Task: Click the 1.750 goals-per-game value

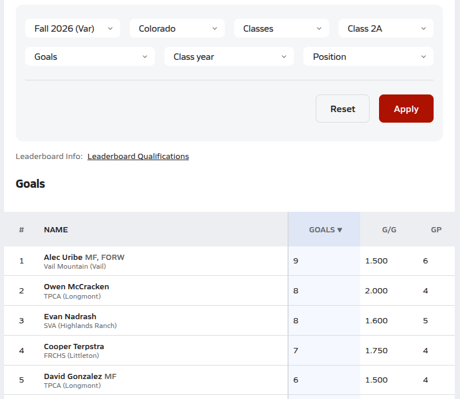Action: 376,351
